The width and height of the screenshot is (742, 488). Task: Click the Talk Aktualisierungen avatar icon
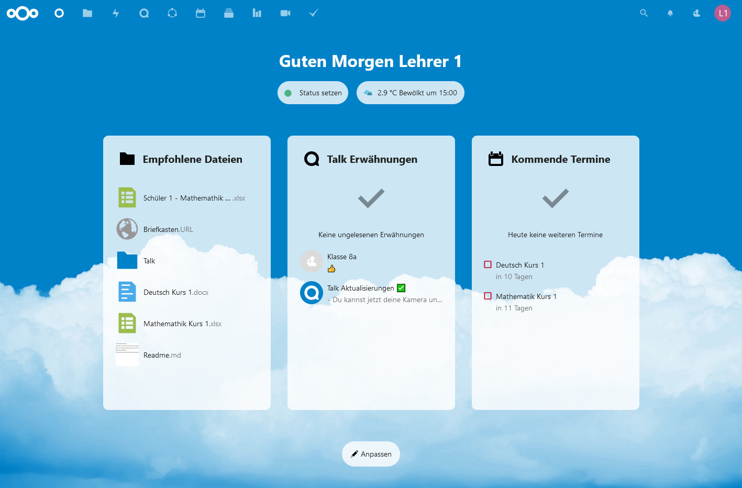pyautogui.click(x=312, y=293)
